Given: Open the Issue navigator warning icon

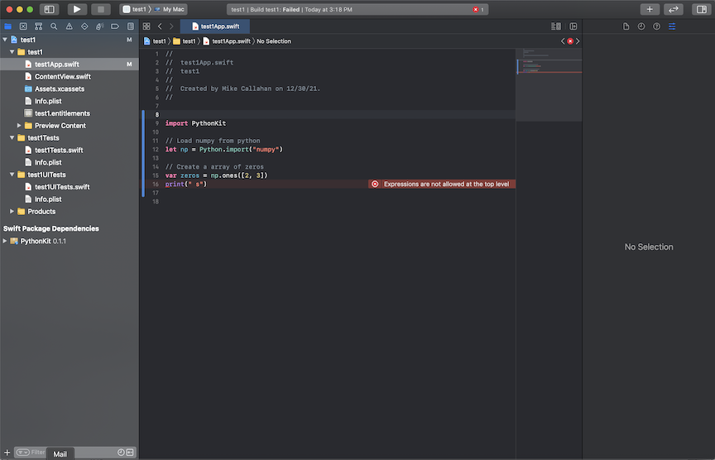Looking at the screenshot, I should pyautogui.click(x=69, y=26).
